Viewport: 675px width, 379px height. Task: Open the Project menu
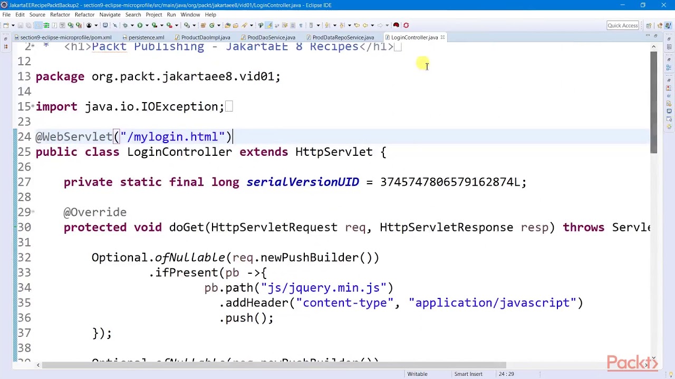153,15
